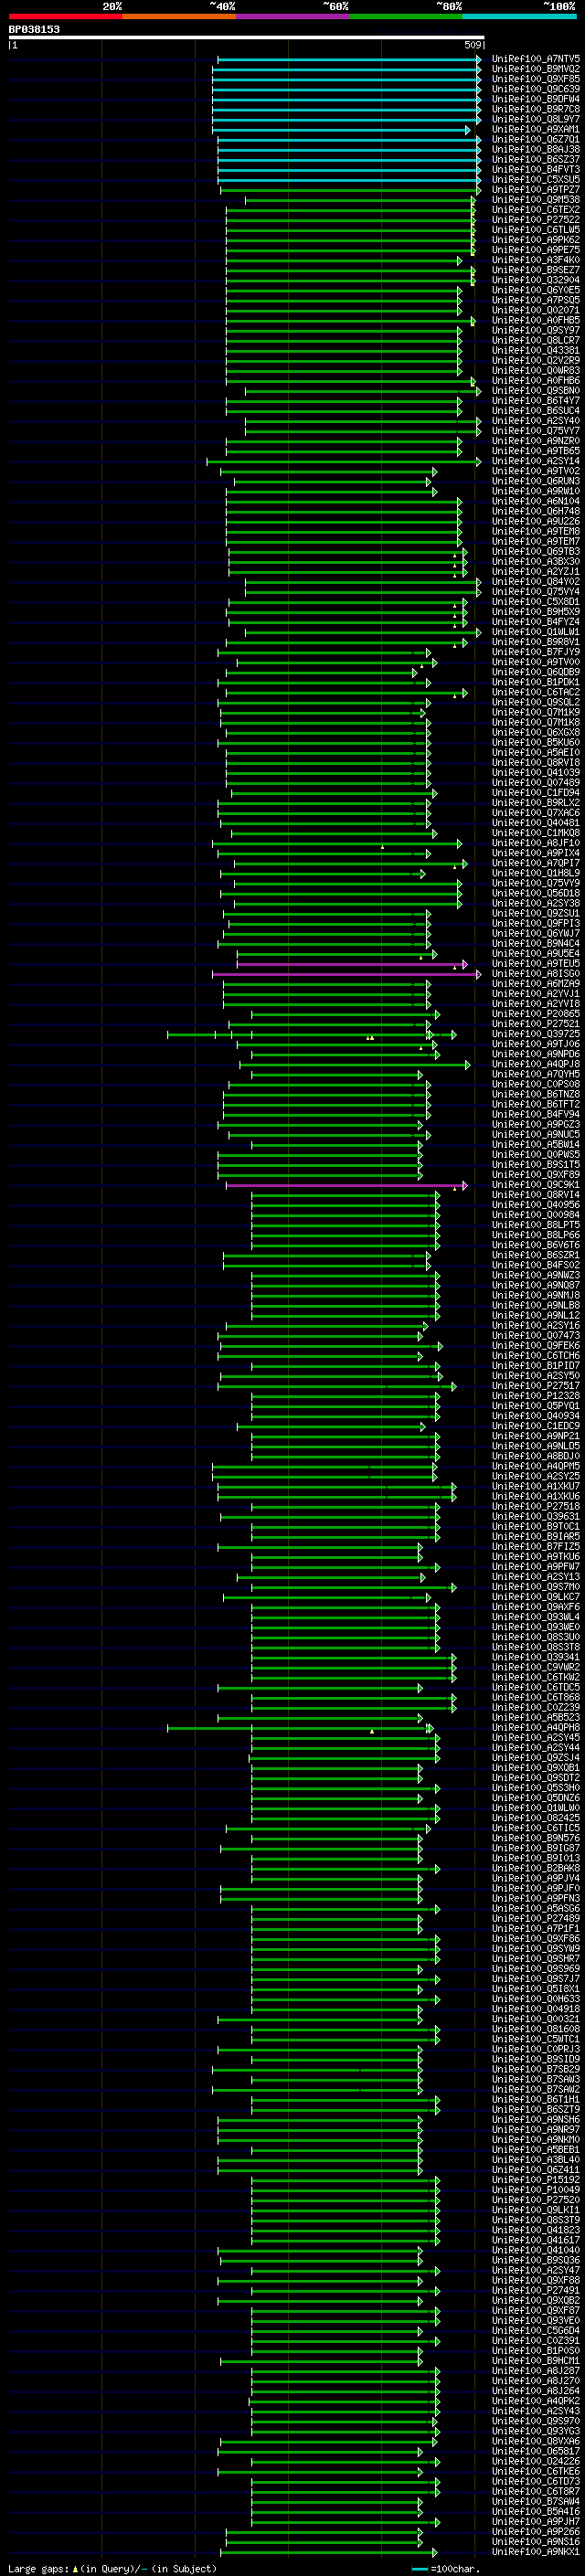Select label UniRef100_Q9M538
The width and height of the screenshot is (585, 2576).
click(x=535, y=200)
